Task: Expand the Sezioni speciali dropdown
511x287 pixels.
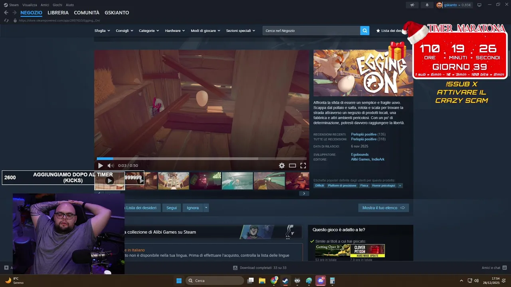Action: (x=241, y=31)
